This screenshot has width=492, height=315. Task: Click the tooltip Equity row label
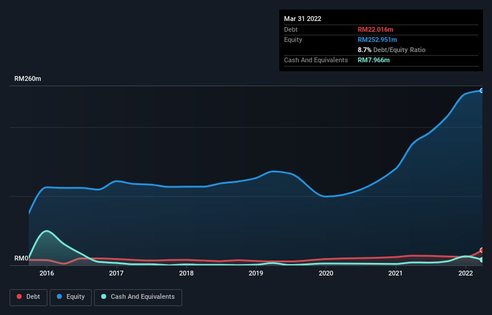(293, 40)
